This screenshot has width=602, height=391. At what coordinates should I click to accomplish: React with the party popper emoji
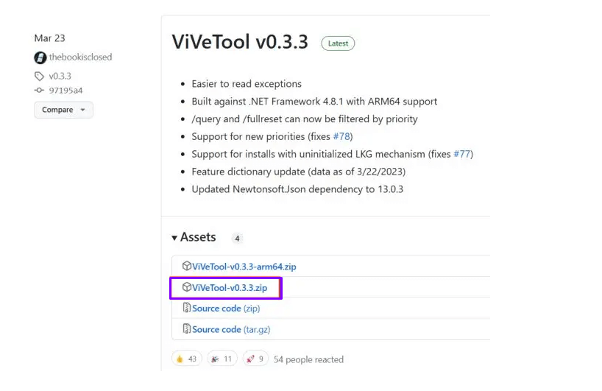click(x=222, y=359)
